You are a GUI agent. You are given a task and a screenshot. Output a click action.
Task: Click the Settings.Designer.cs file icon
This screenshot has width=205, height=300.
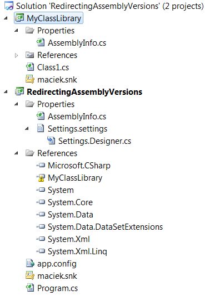click(x=51, y=141)
